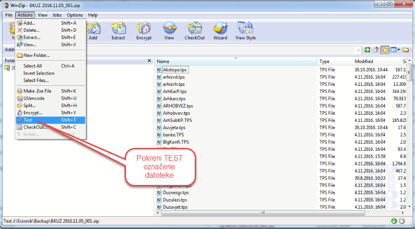
Task: Click the gray status indicator light
Action: (402, 221)
